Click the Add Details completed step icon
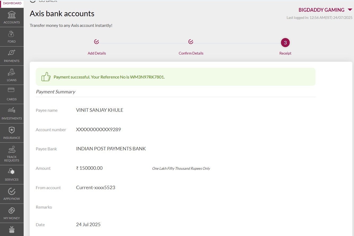The width and height of the screenshot is (354, 236). [97, 42]
